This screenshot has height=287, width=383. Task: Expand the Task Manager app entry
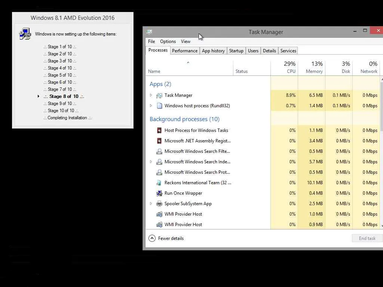tap(151, 95)
